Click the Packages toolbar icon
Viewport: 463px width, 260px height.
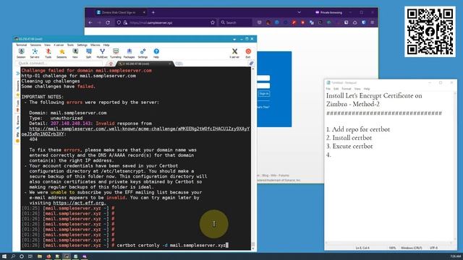coord(129,53)
